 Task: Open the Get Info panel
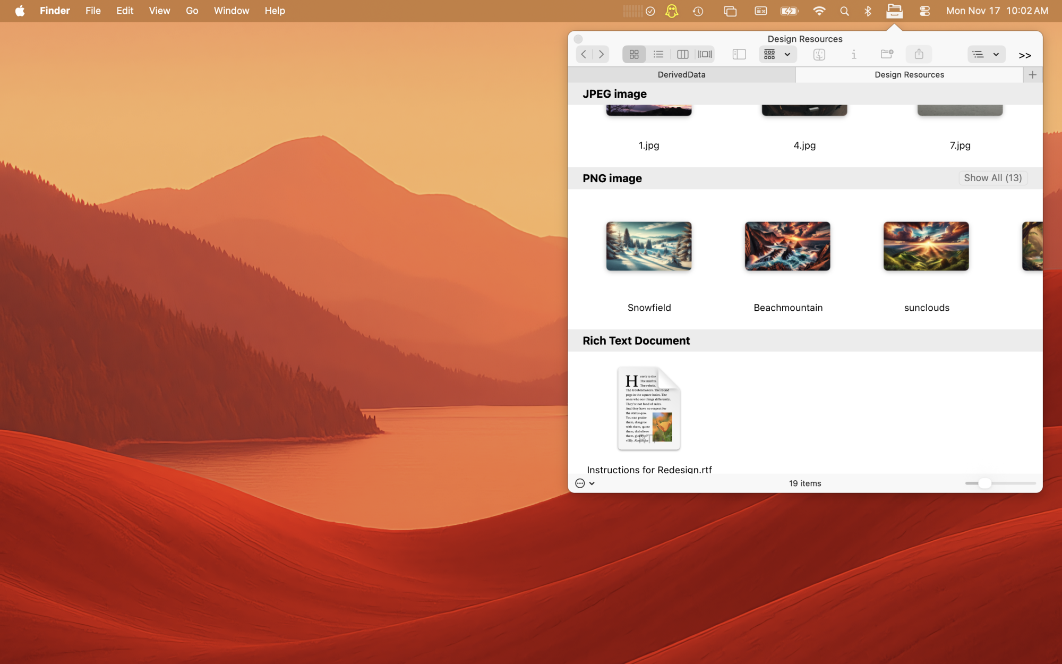tap(854, 54)
